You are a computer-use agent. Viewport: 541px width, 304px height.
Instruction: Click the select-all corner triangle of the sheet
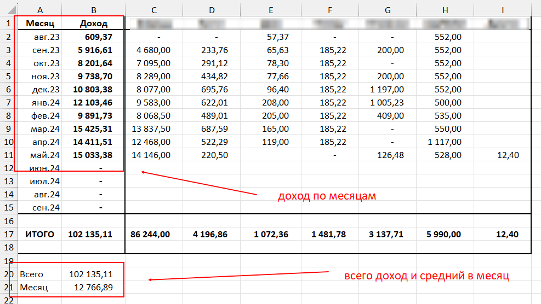point(11,9)
